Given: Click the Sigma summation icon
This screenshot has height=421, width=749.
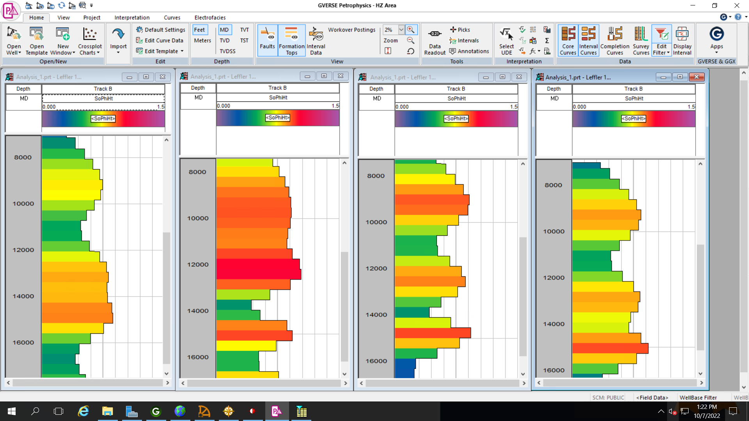Looking at the screenshot, I should [547, 41].
